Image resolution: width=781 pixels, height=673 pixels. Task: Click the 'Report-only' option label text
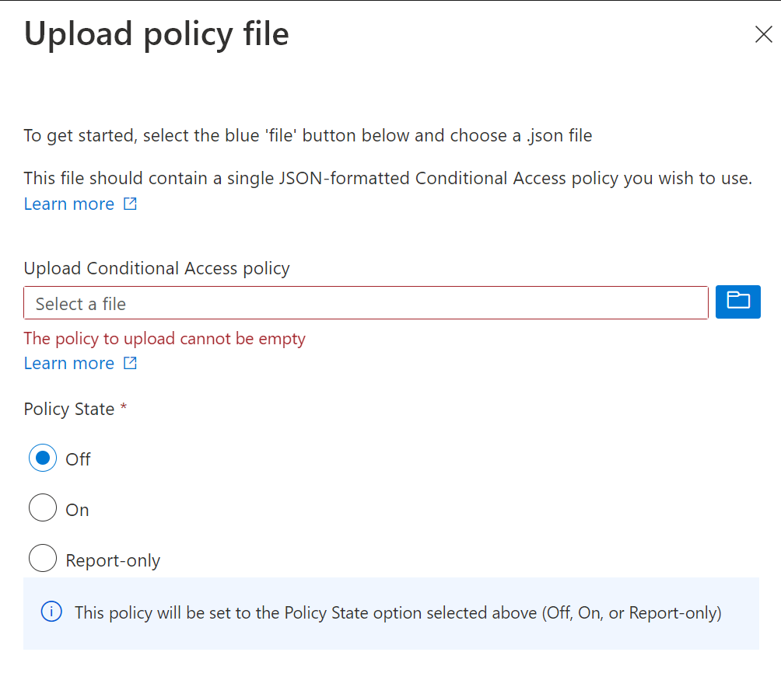[113, 560]
